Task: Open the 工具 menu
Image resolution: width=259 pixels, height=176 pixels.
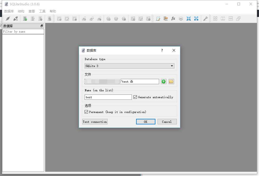Action: point(42,11)
